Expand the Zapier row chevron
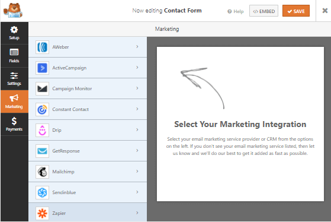This screenshot has height=222, width=331. (137, 213)
